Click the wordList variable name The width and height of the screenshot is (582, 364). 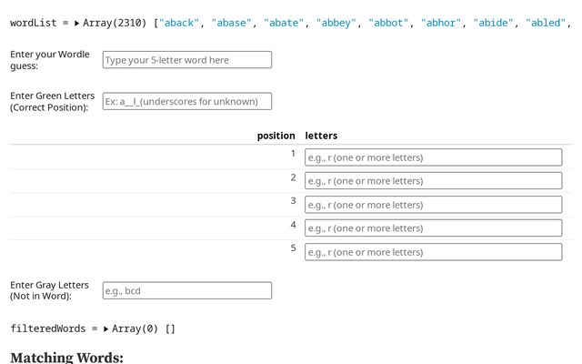pyautogui.click(x=34, y=23)
